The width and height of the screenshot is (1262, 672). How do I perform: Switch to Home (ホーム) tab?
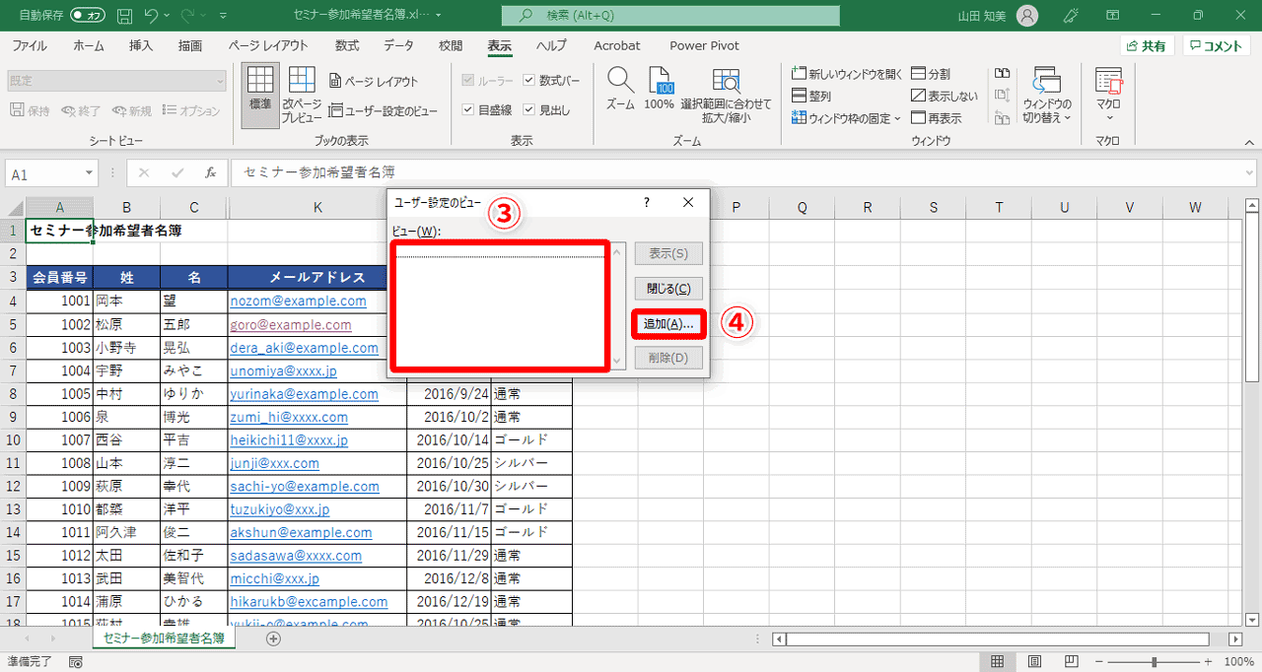(89, 45)
